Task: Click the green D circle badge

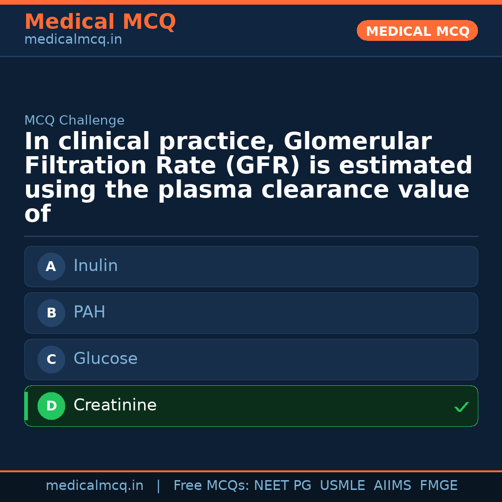Action: tap(51, 406)
